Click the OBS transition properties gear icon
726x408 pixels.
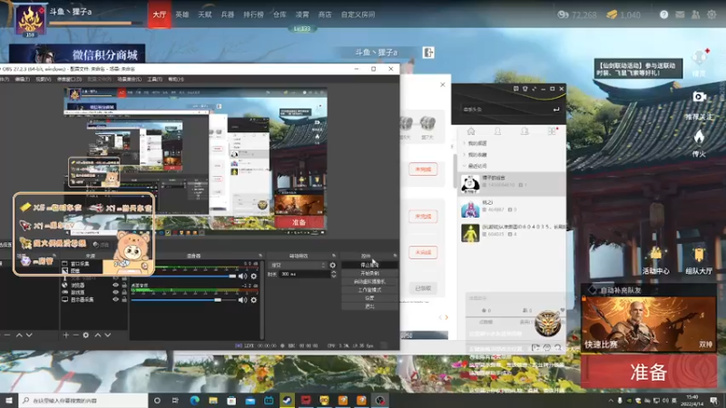[x=332, y=265]
